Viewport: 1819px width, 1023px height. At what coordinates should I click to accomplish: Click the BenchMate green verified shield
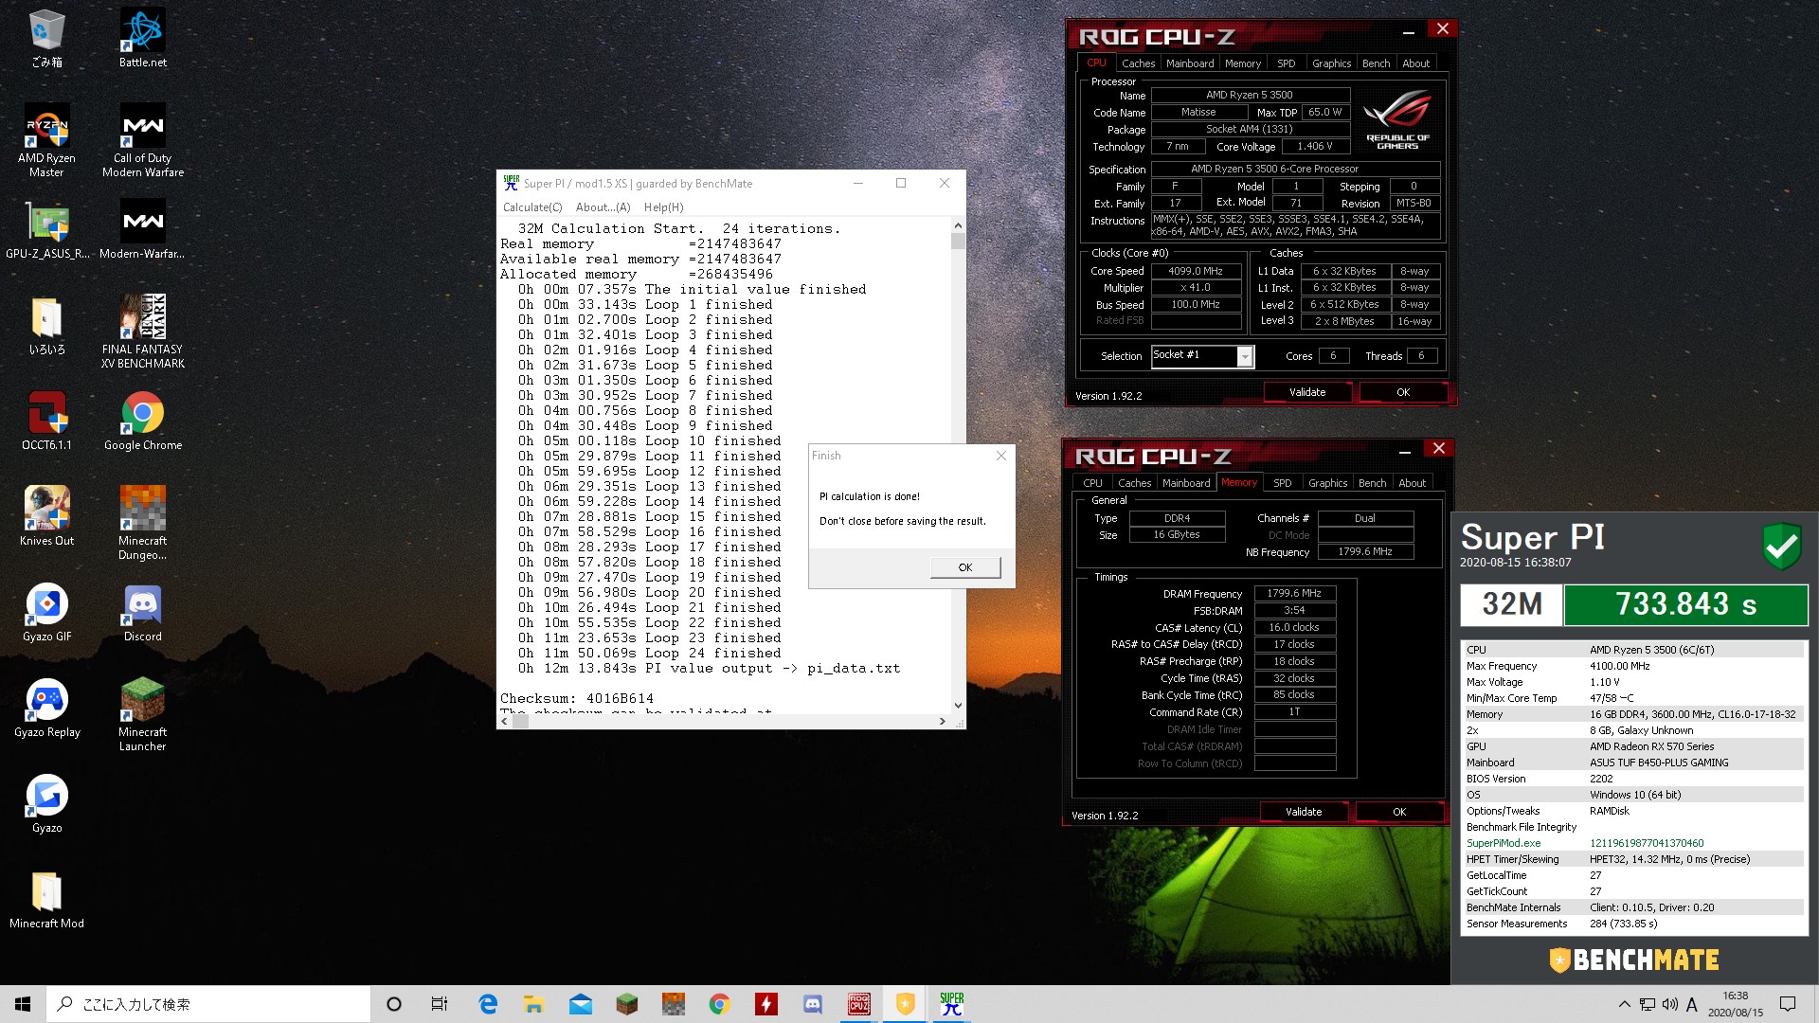pos(1781,546)
